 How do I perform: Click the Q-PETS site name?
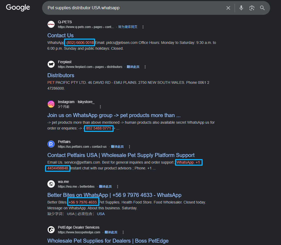click(65, 22)
